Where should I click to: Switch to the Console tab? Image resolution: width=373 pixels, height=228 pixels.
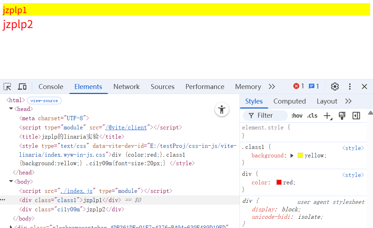(51, 87)
